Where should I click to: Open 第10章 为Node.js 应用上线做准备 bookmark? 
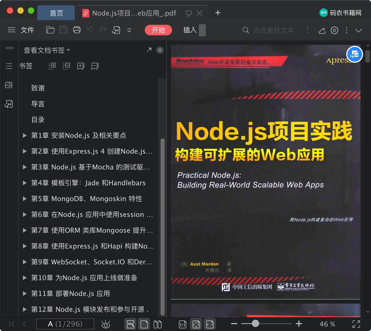tap(84, 278)
